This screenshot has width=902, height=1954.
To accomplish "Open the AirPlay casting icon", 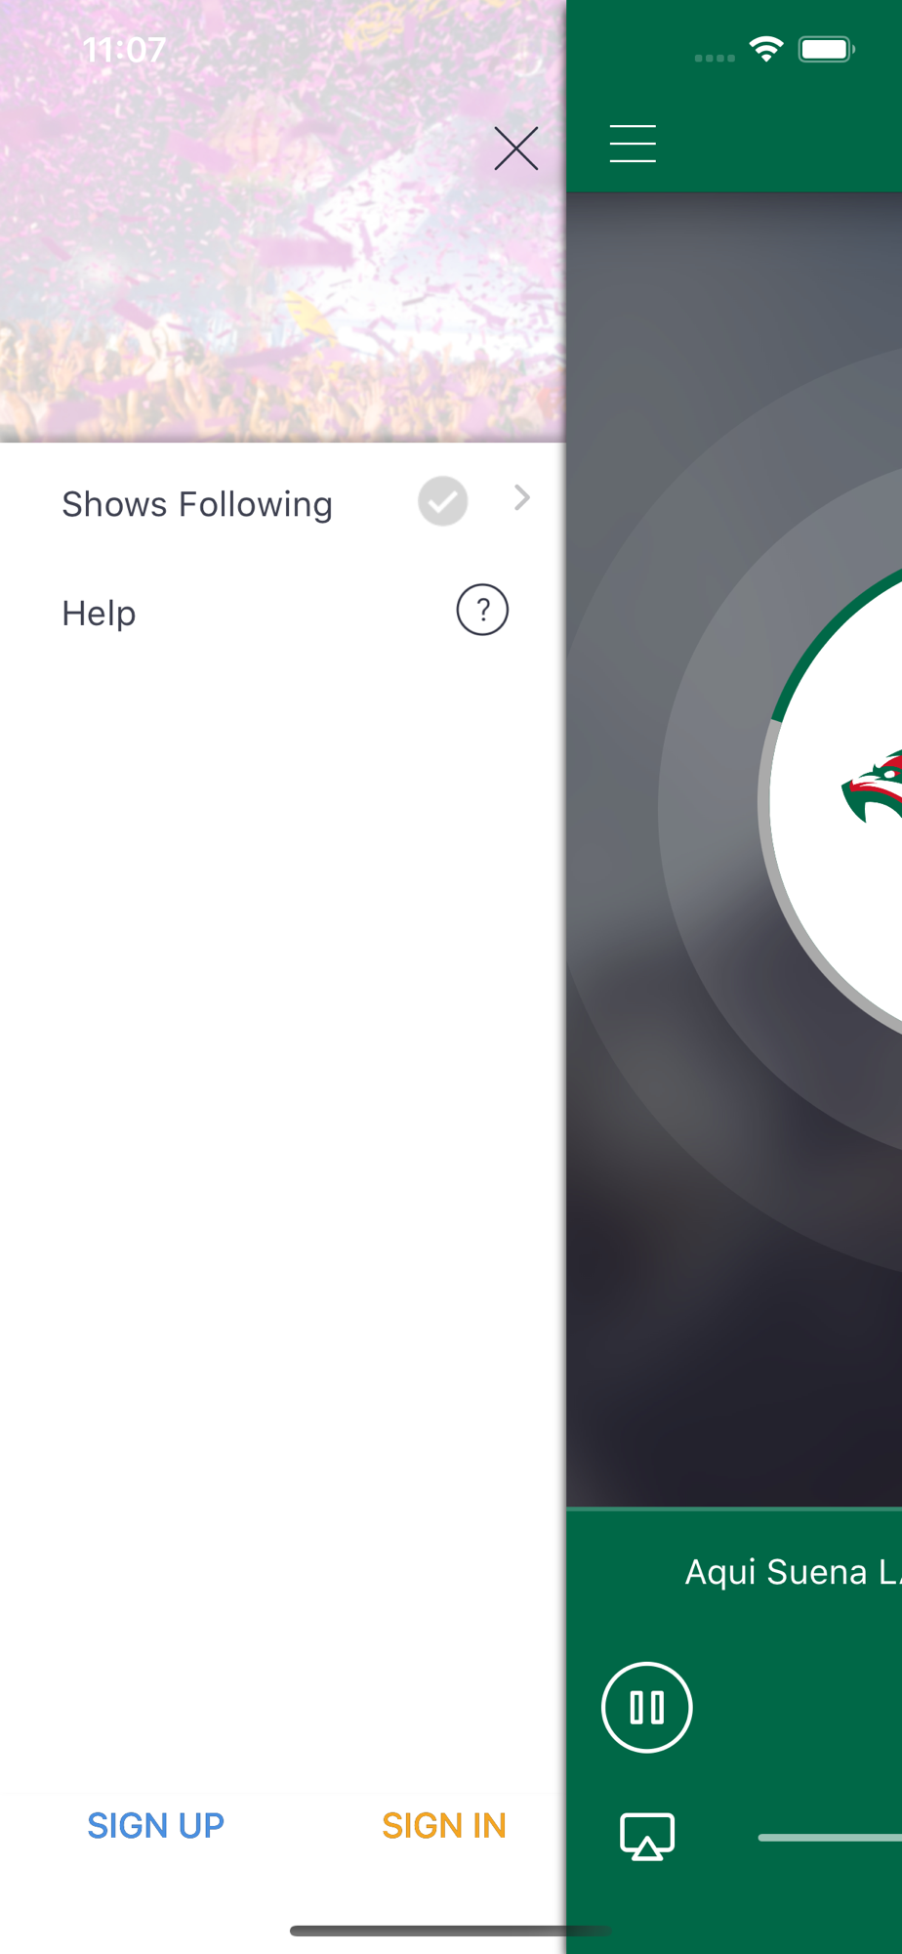I will point(647,1837).
